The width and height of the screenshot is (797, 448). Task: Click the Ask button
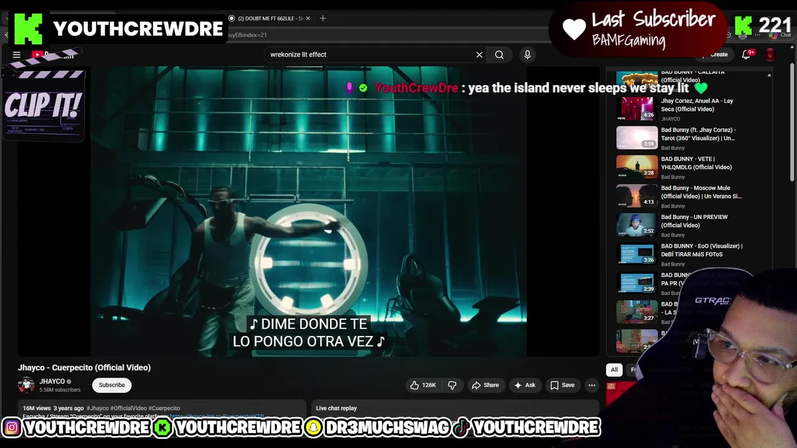coord(524,385)
